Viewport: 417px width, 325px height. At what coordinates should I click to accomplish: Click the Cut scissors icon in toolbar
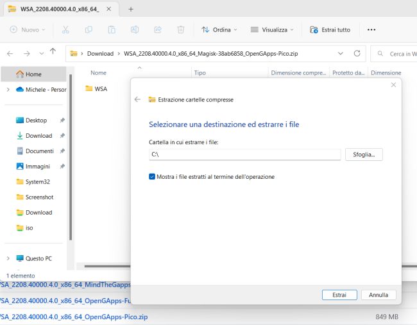point(65,29)
